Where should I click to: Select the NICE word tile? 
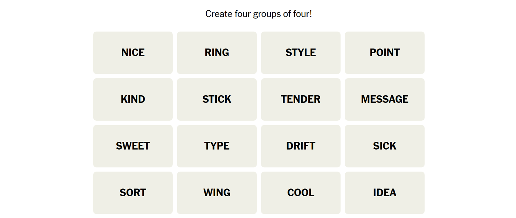pyautogui.click(x=133, y=53)
